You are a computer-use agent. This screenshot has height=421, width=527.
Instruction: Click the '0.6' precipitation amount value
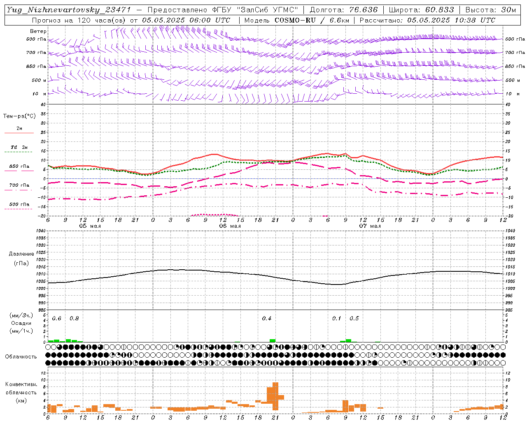pyautogui.click(x=57, y=319)
